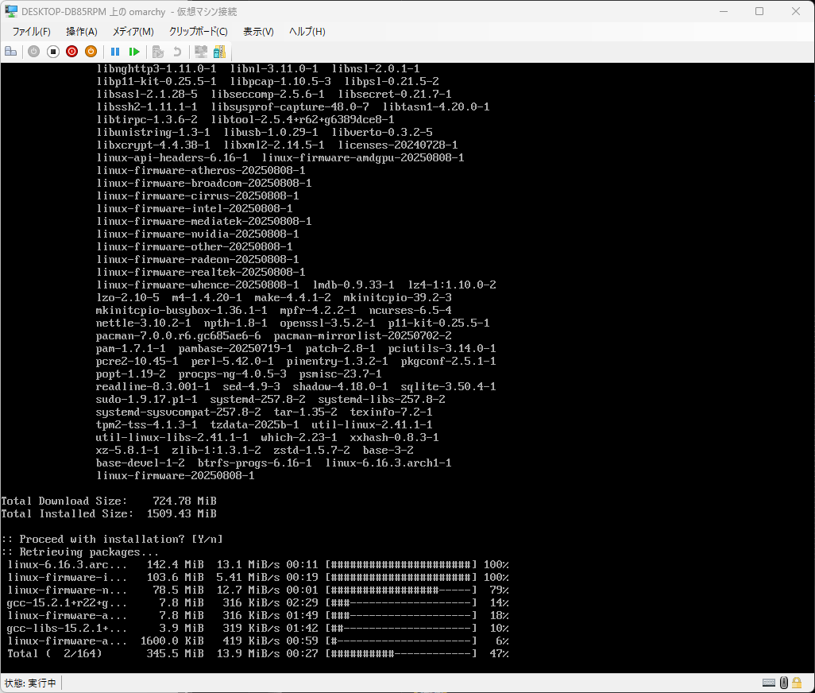Save VM state with the orange power icon
This screenshot has height=693, width=815.
click(91, 52)
